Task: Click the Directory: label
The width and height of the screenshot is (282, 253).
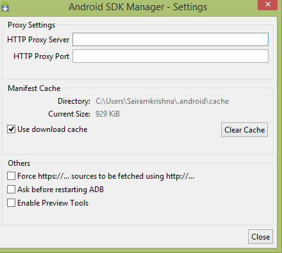Action: pyautogui.click(x=74, y=101)
